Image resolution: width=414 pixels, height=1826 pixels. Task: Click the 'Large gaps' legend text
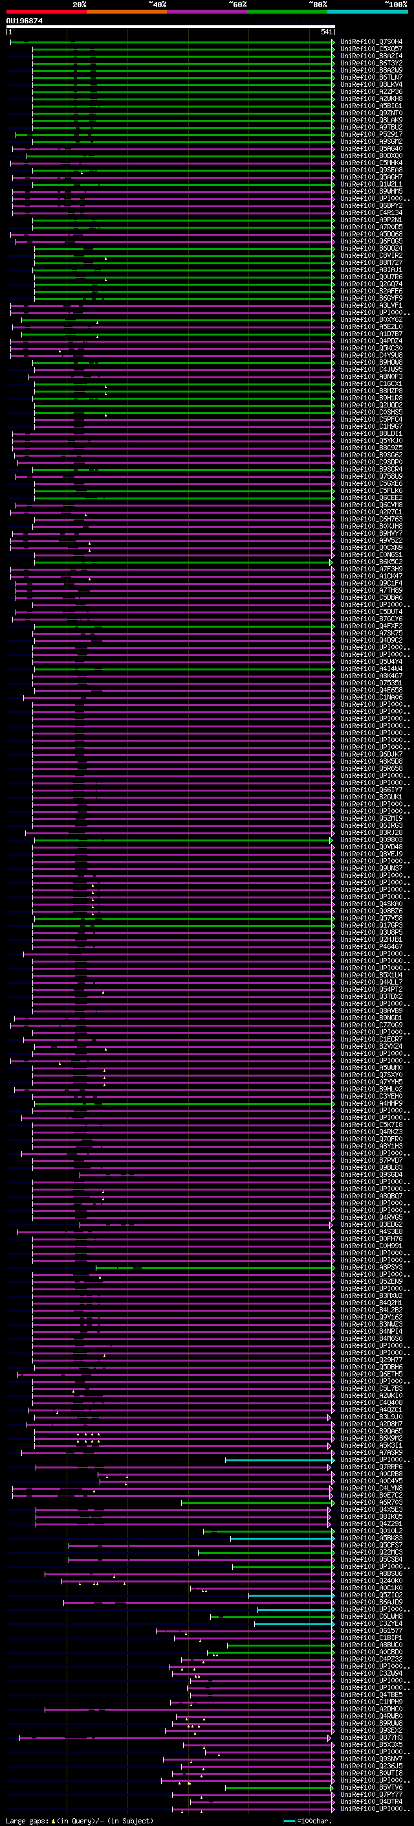point(27,1821)
